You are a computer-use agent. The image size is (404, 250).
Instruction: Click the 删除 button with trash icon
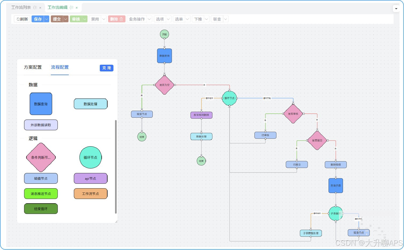pyautogui.click(x=117, y=19)
